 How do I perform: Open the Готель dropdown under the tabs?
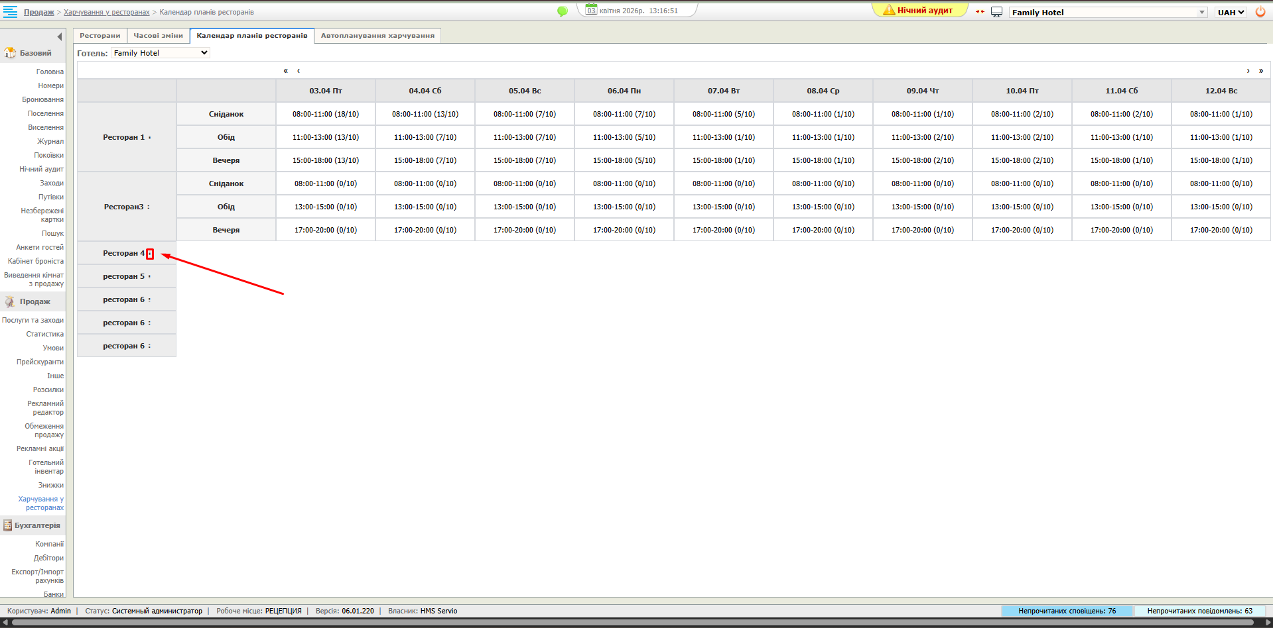coord(160,53)
